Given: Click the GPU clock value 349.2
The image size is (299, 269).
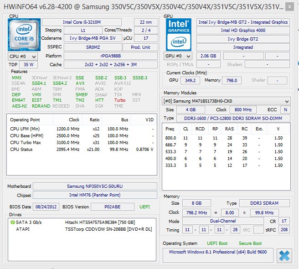Looking at the screenshot, I should click(190, 80).
